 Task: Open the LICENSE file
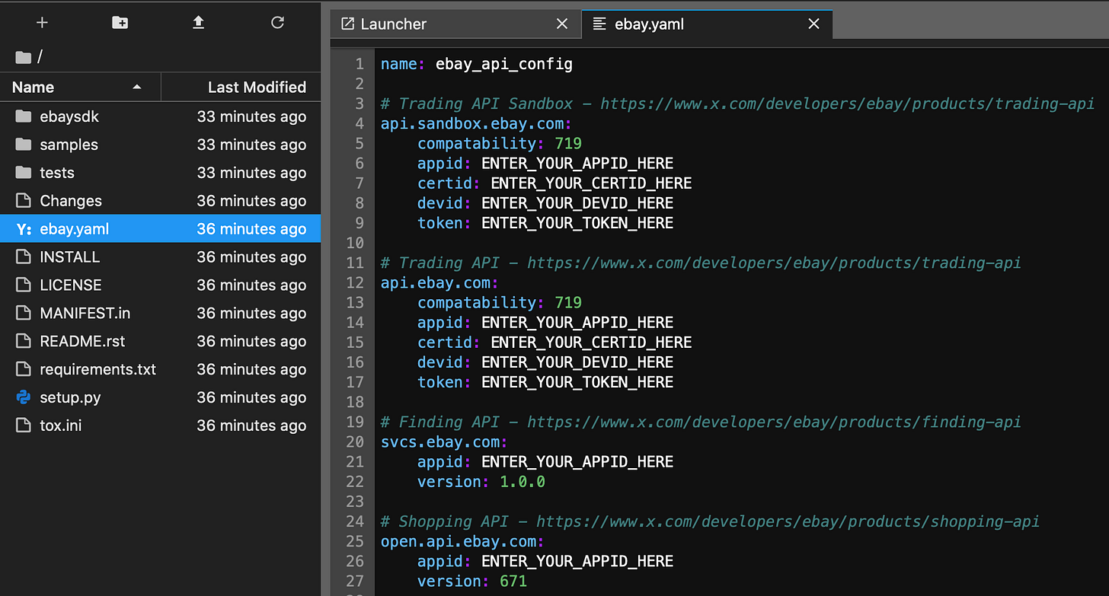pyautogui.click(x=71, y=285)
